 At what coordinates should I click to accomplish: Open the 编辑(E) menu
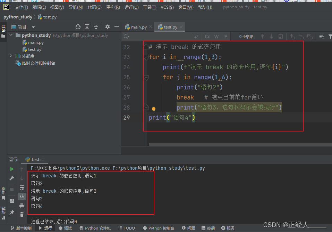pos(39,7)
